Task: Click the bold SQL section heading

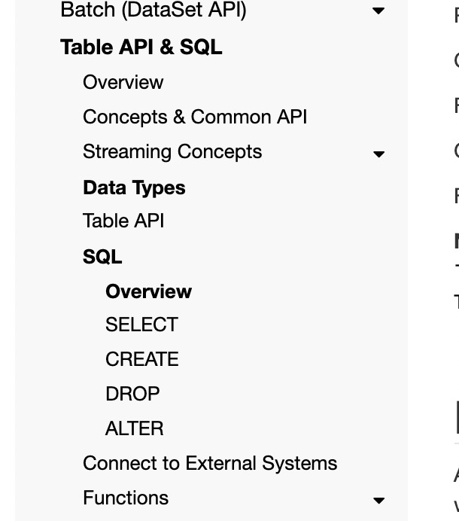Action: (x=102, y=257)
